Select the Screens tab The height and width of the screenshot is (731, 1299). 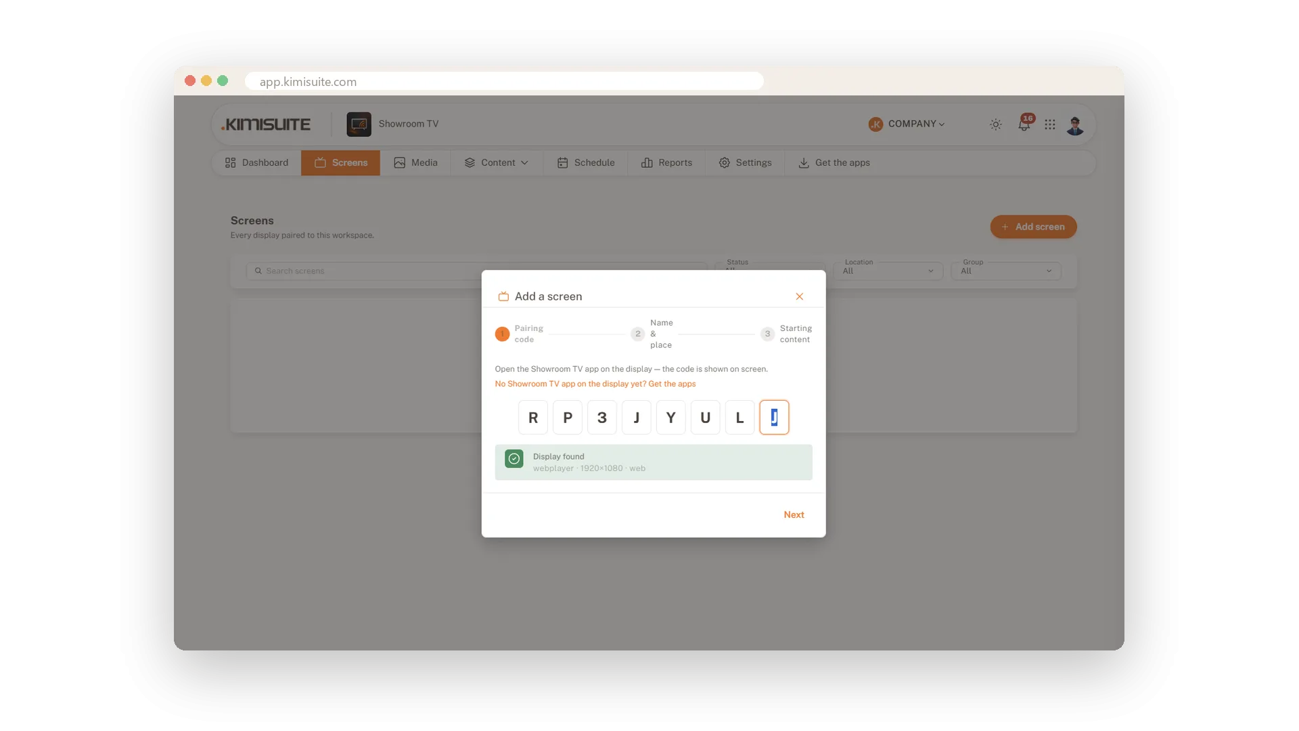[x=340, y=163]
